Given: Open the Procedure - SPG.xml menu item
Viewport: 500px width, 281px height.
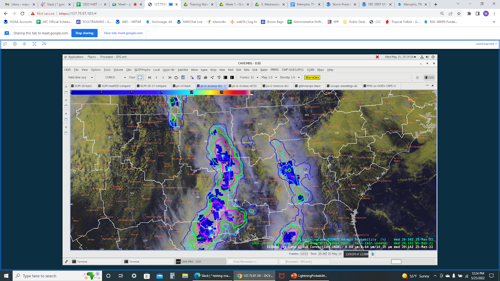Looking at the screenshot, I should coord(113,57).
